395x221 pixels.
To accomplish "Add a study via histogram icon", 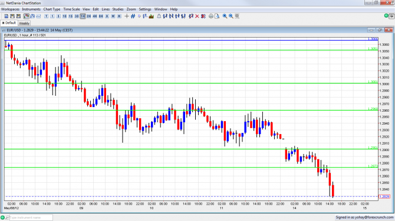I will (151, 16).
